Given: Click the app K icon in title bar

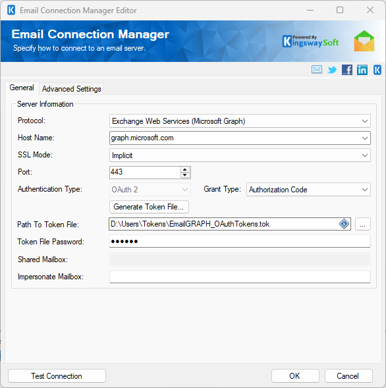Looking at the screenshot, I should pyautogui.click(x=11, y=11).
